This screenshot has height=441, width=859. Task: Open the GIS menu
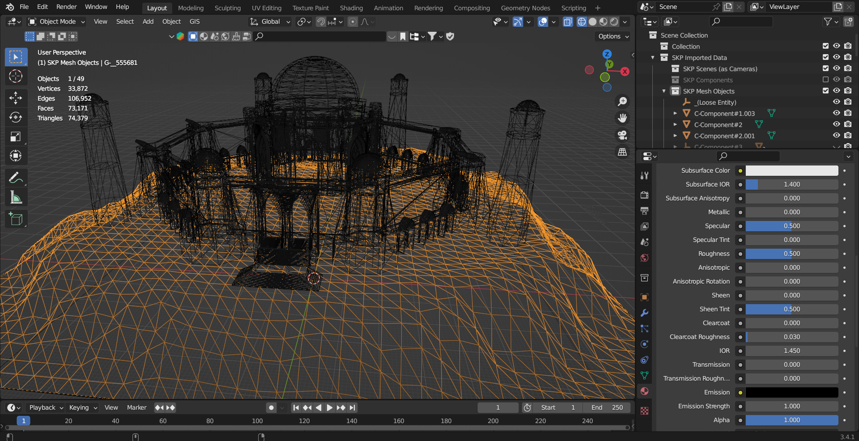pos(195,21)
